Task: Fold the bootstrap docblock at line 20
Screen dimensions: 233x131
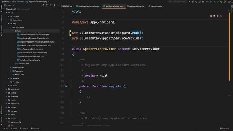Action: point(71,113)
